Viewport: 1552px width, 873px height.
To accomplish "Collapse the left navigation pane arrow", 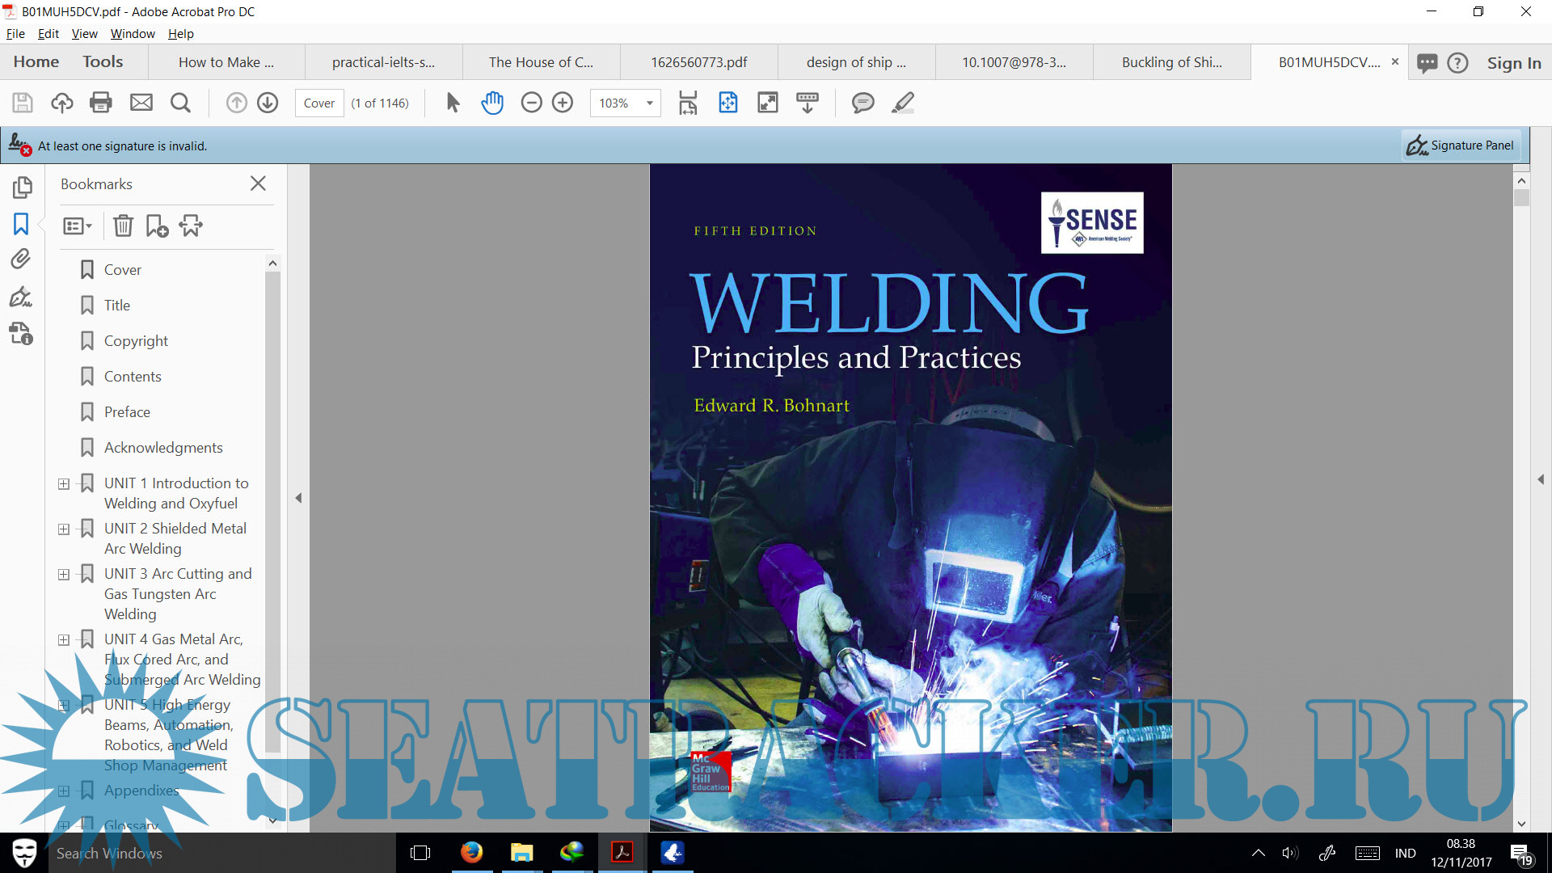I will (298, 498).
